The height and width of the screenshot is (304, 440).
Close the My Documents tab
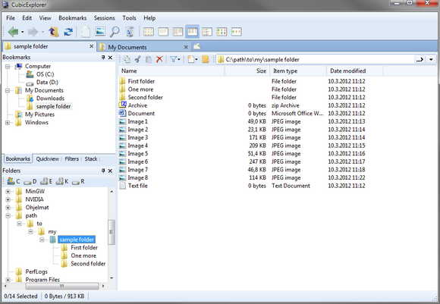point(186,47)
